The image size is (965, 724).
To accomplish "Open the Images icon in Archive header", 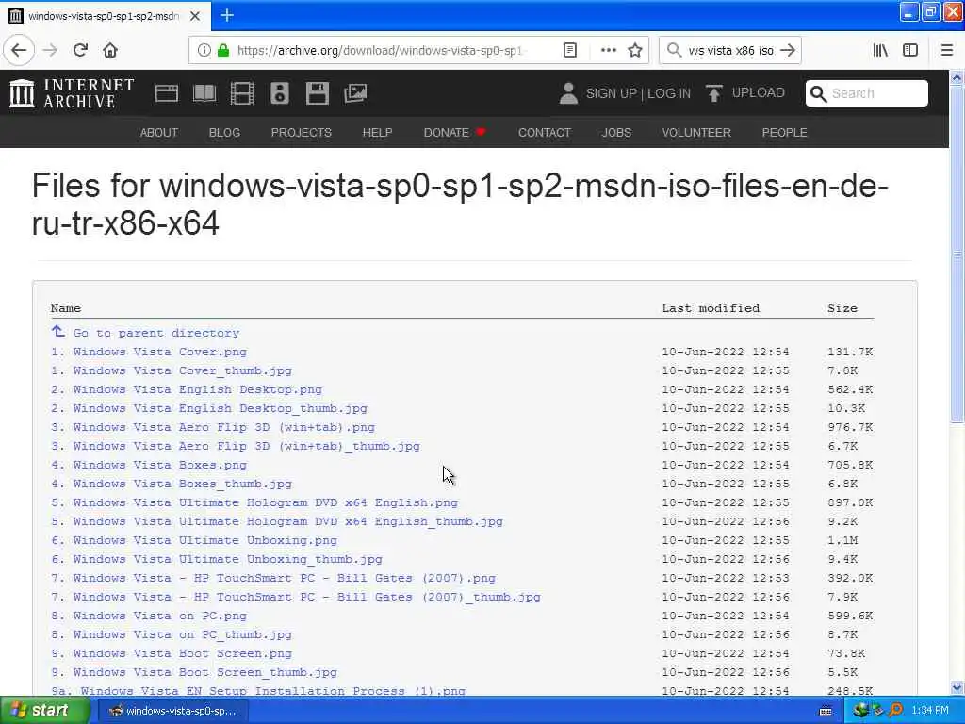I will coord(355,93).
